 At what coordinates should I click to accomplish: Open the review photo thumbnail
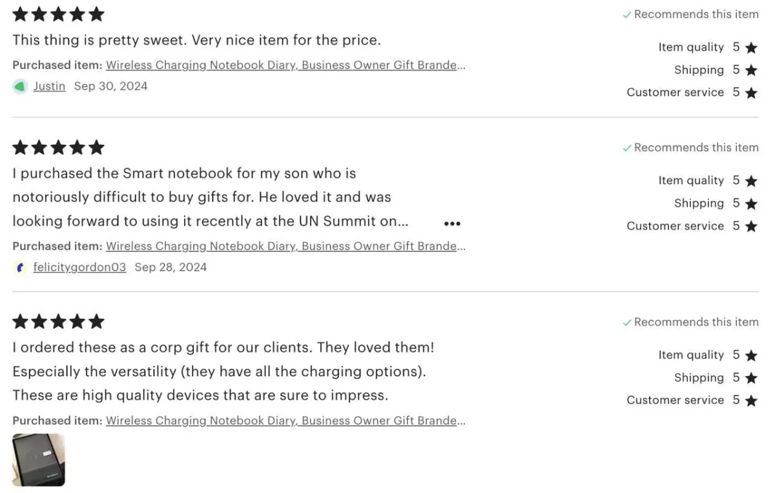click(x=39, y=459)
